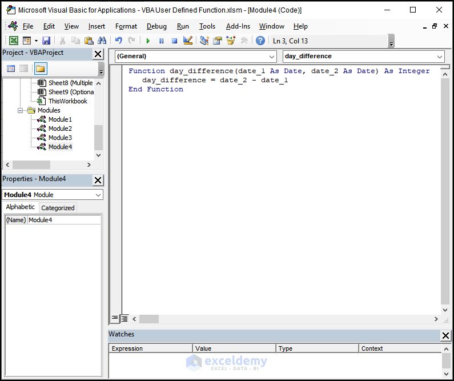Screen dimensions: 454x381
Task: Collapse the Modules folder node
Action: [20, 110]
